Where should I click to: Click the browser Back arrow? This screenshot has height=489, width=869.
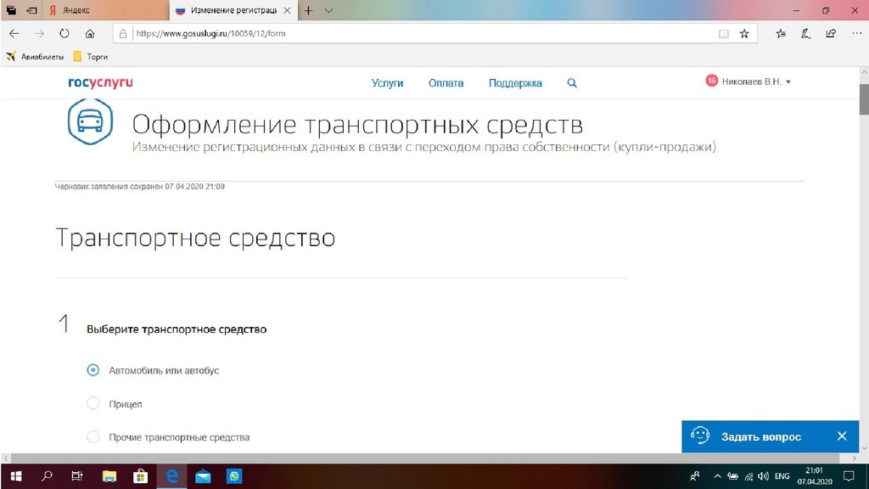[x=14, y=34]
